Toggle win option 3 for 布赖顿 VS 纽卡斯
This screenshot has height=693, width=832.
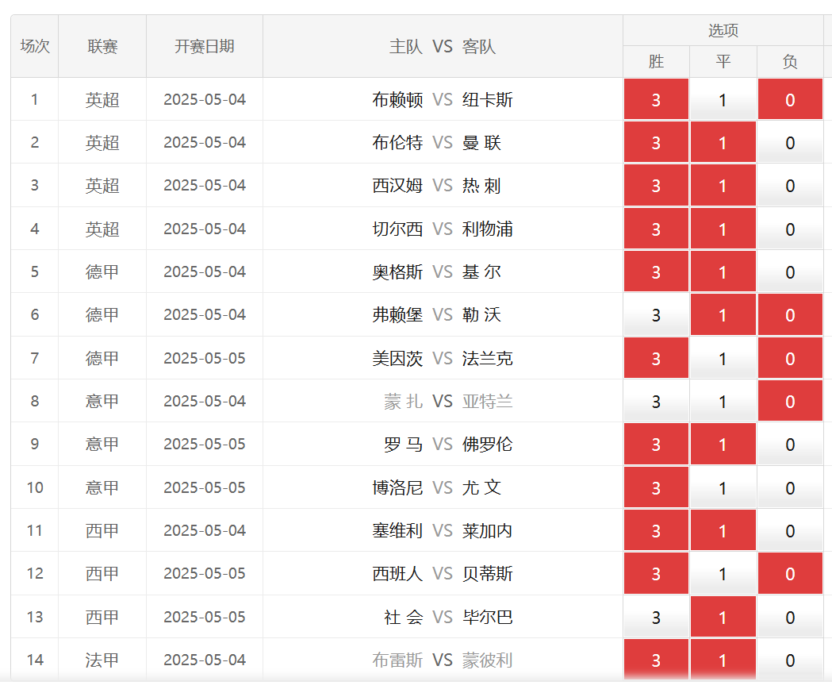point(656,99)
